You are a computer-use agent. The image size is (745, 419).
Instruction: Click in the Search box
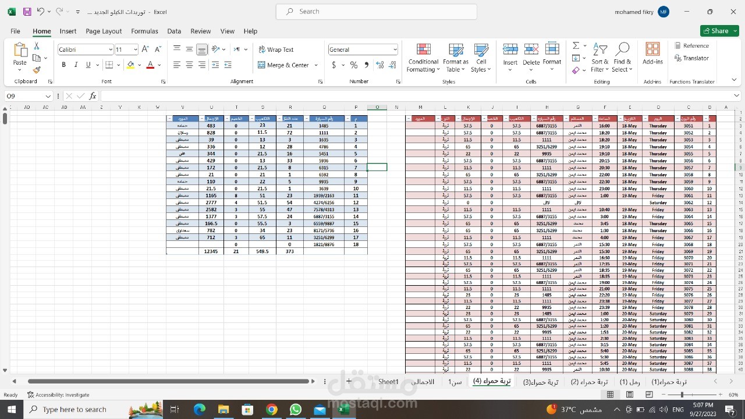(376, 12)
